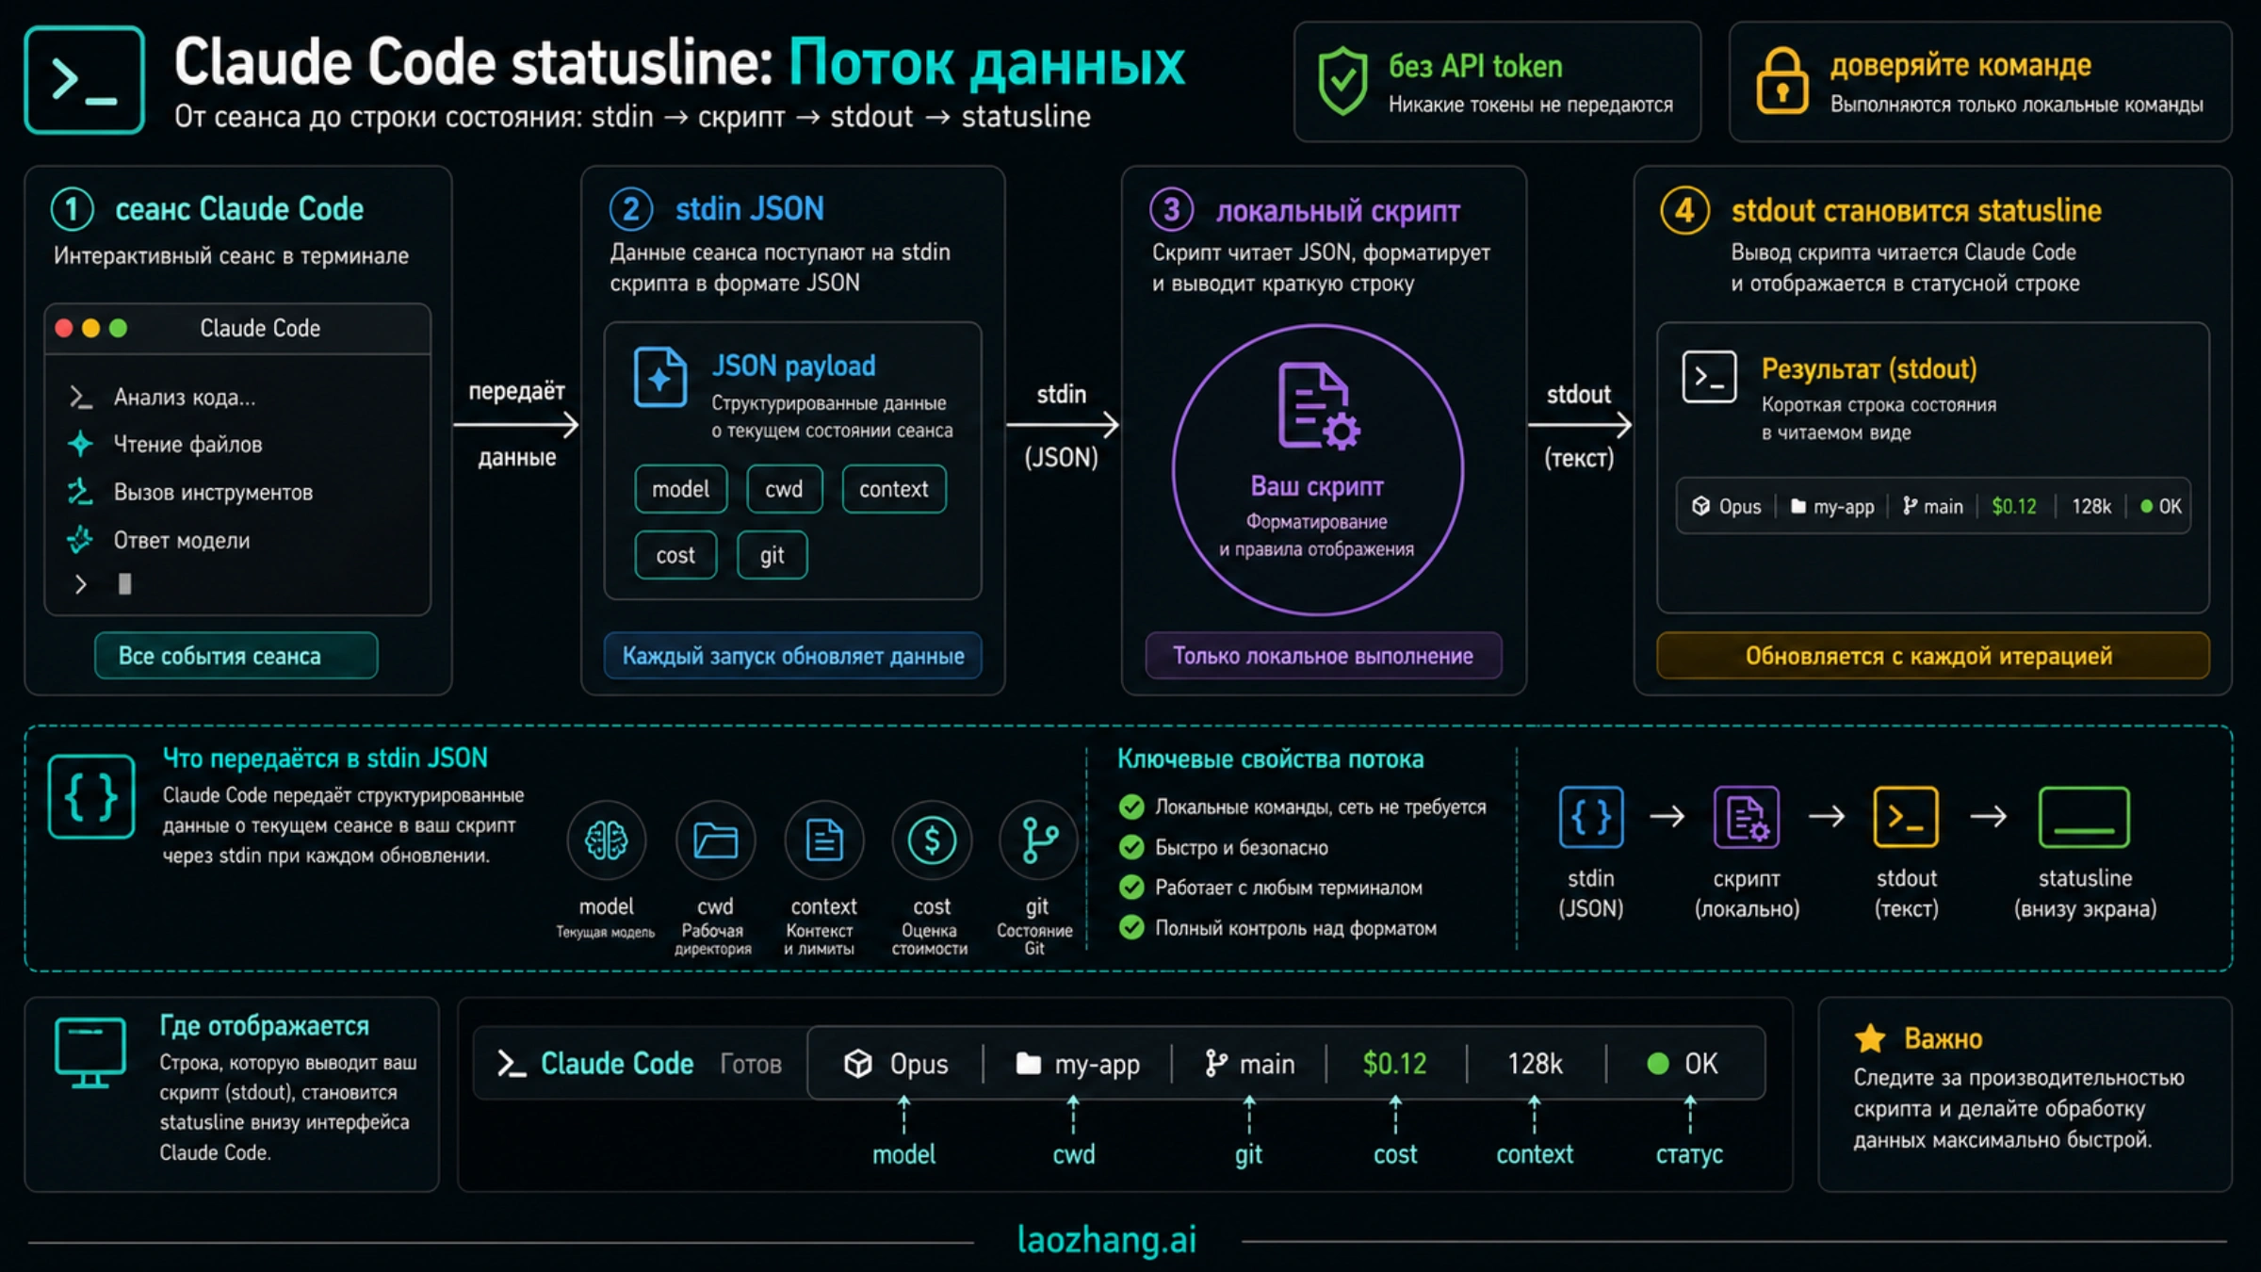Click the orange padlock icon near 'доверяйте команде'

(1781, 81)
